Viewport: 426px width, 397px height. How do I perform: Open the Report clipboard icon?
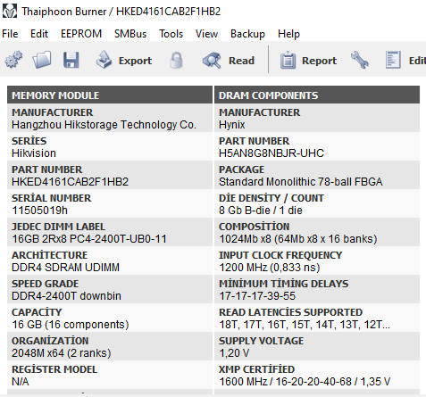pyautogui.click(x=288, y=61)
